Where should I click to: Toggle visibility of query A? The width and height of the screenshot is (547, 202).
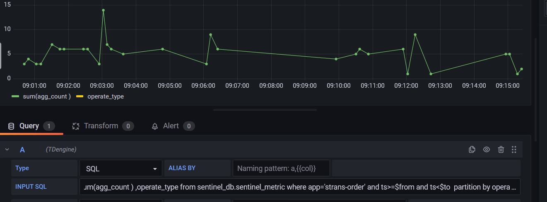[x=487, y=149]
